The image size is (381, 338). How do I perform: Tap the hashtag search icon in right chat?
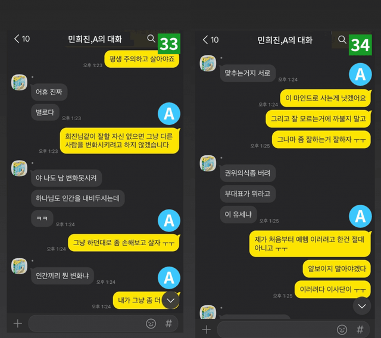tap(360, 330)
